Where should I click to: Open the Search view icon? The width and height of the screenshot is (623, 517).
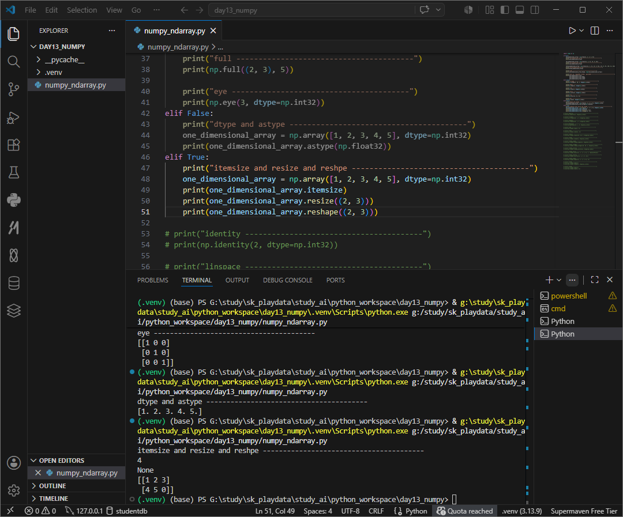[x=13, y=62]
